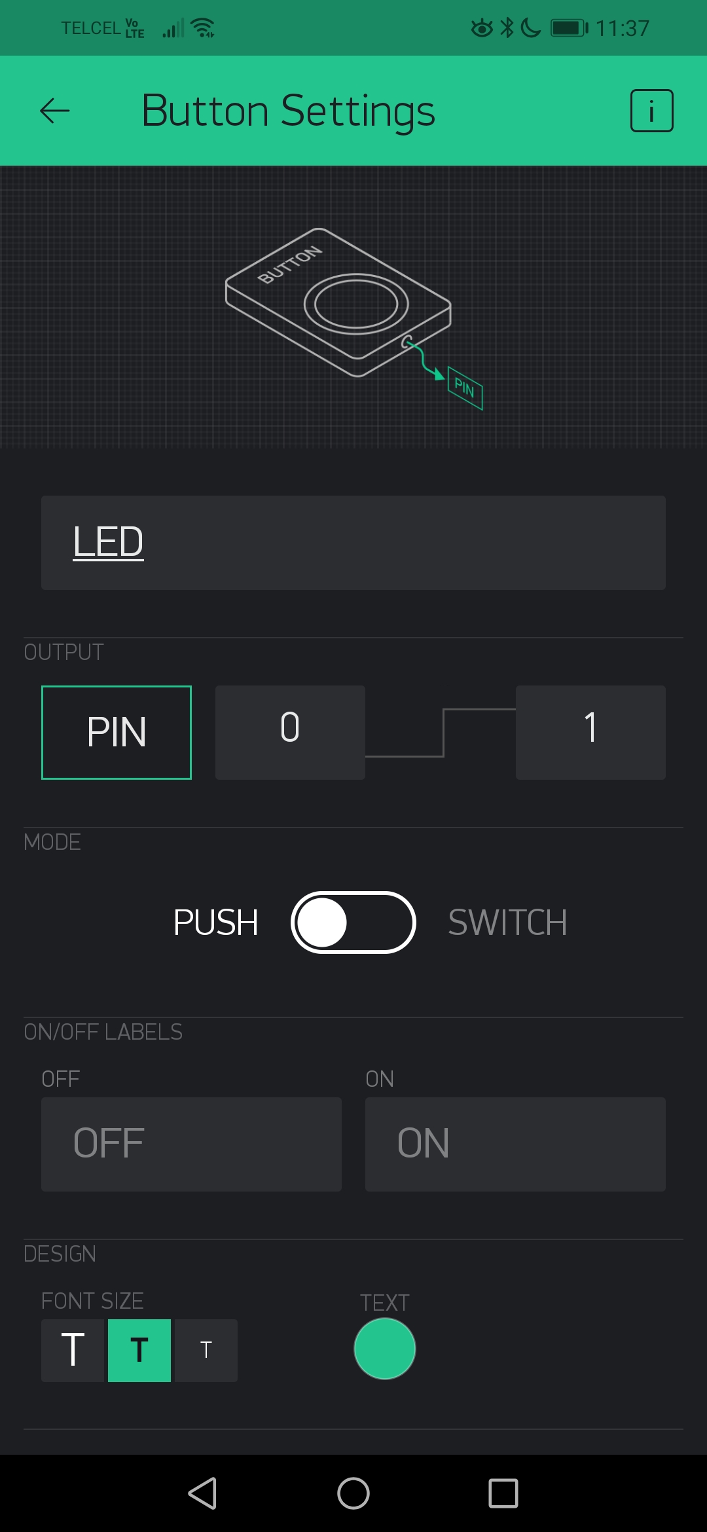Choose the SWITCH mode label
This screenshot has width=707, height=1532.
(x=507, y=922)
